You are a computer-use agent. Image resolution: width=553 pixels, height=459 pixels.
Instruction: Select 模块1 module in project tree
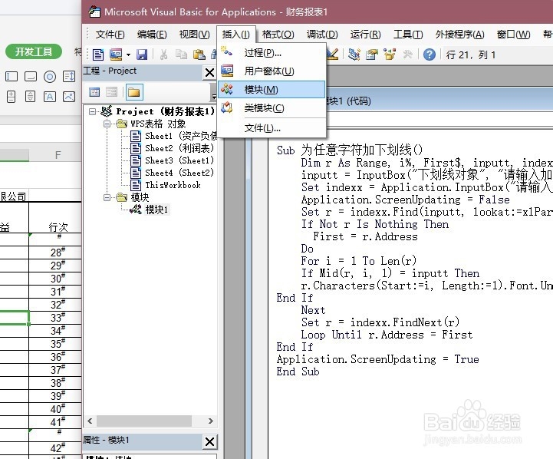(x=150, y=210)
